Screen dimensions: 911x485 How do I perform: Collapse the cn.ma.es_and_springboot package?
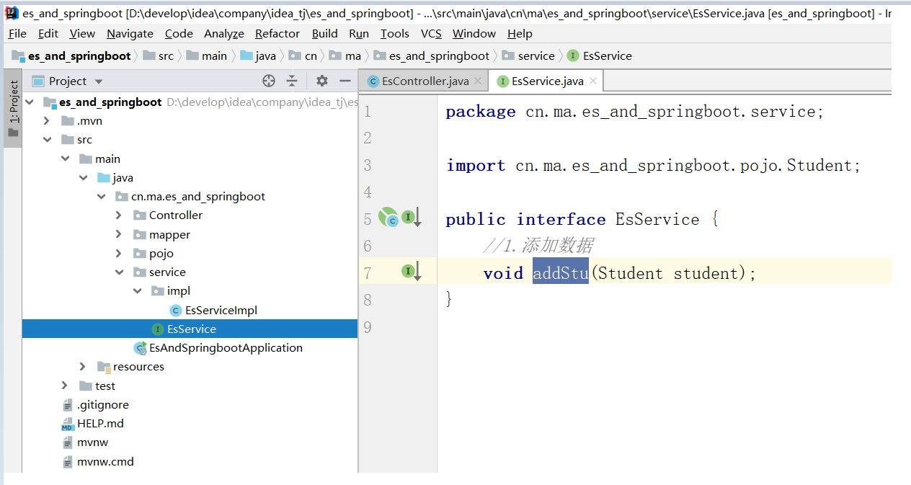(x=101, y=196)
